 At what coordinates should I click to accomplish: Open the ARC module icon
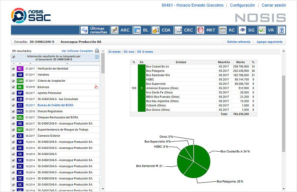115,30
